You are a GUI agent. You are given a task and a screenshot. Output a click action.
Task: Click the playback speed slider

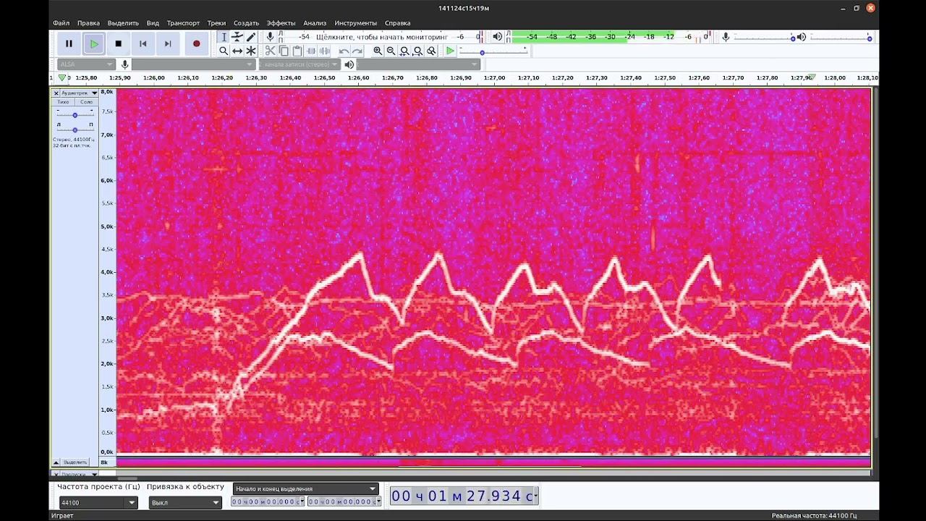pyautogui.click(x=494, y=52)
